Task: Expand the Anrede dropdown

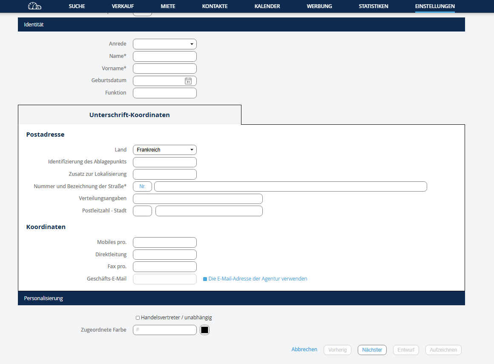Action: click(165, 44)
